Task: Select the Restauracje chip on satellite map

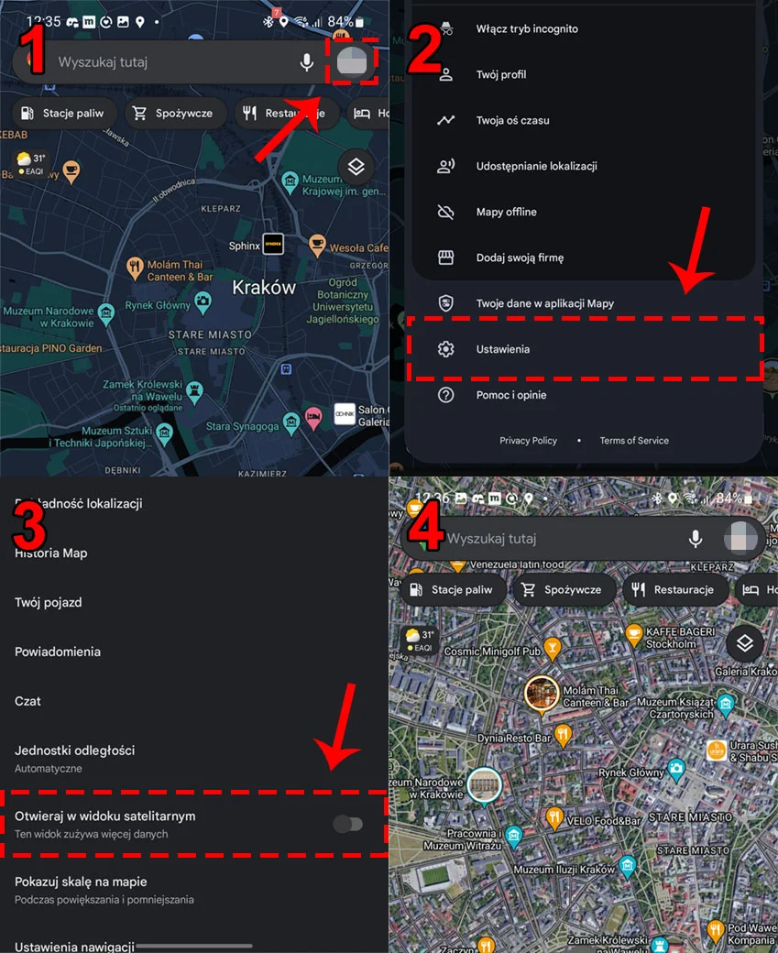Action: [x=675, y=589]
